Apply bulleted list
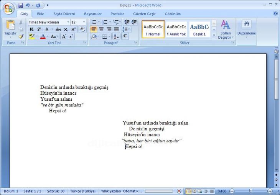The width and height of the screenshot is (280, 195). 94,22
